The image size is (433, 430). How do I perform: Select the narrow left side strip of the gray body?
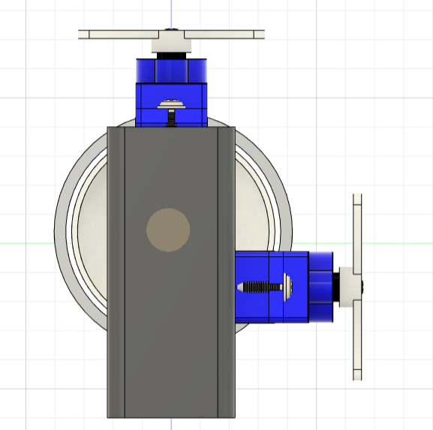pos(116,272)
